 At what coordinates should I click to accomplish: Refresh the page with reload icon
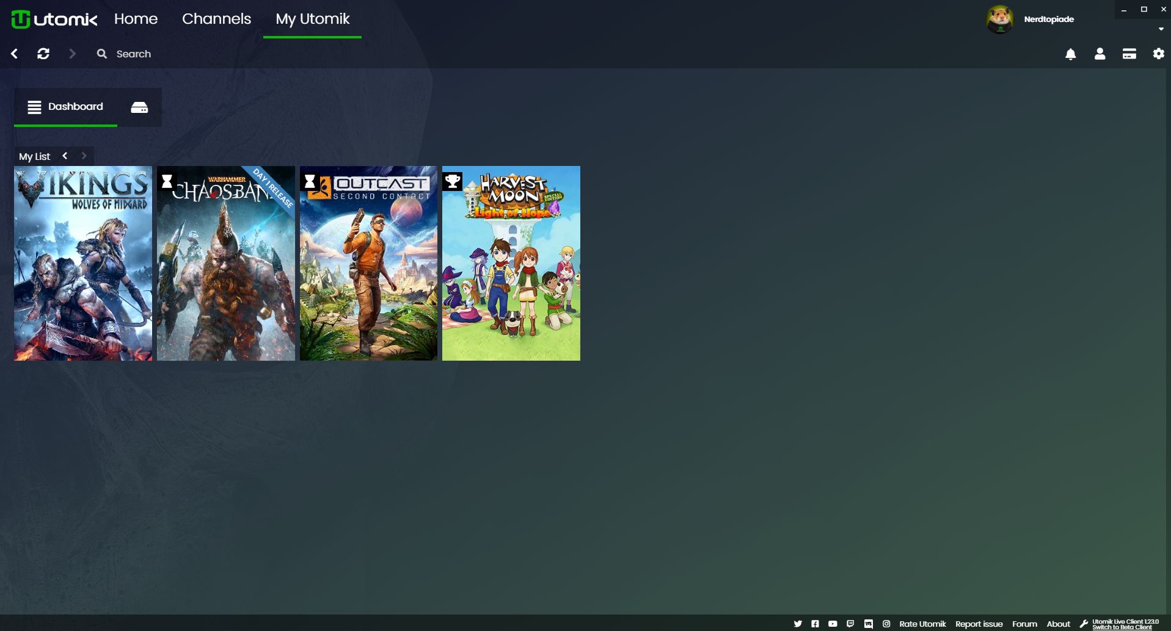[43, 54]
